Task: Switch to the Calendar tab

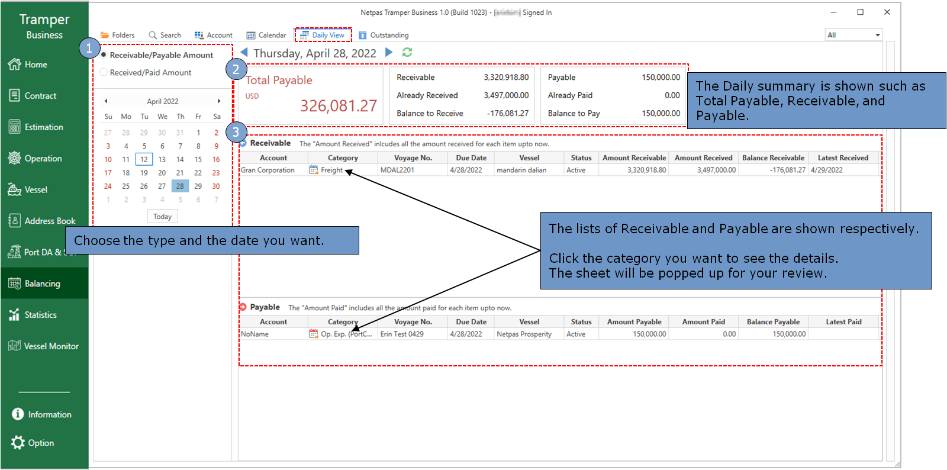Action: 266,36
